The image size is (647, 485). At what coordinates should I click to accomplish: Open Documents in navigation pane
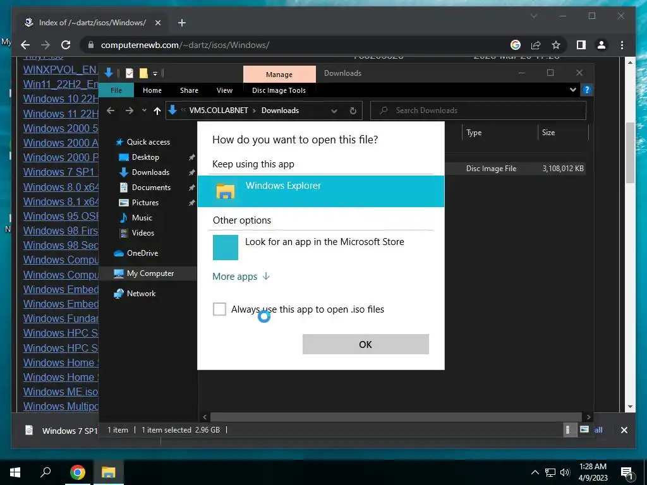tap(151, 187)
